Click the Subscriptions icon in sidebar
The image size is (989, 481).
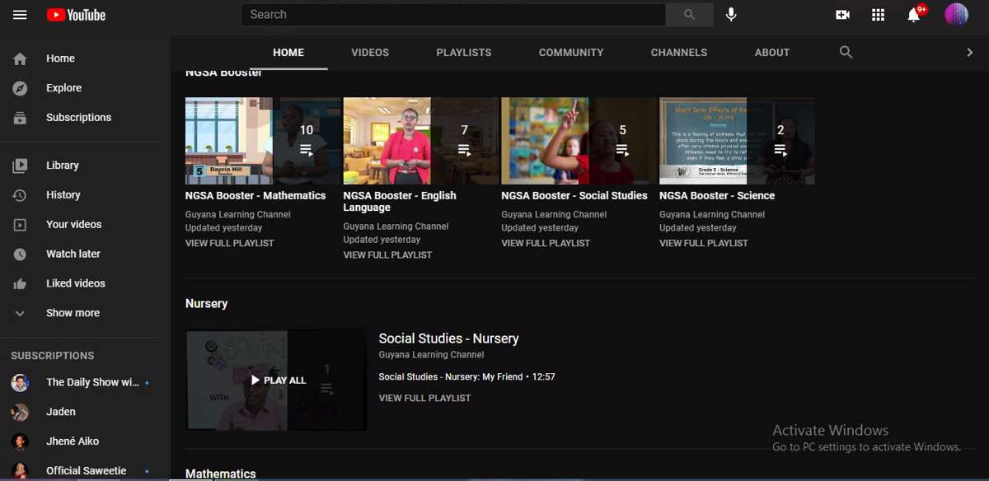click(x=20, y=118)
